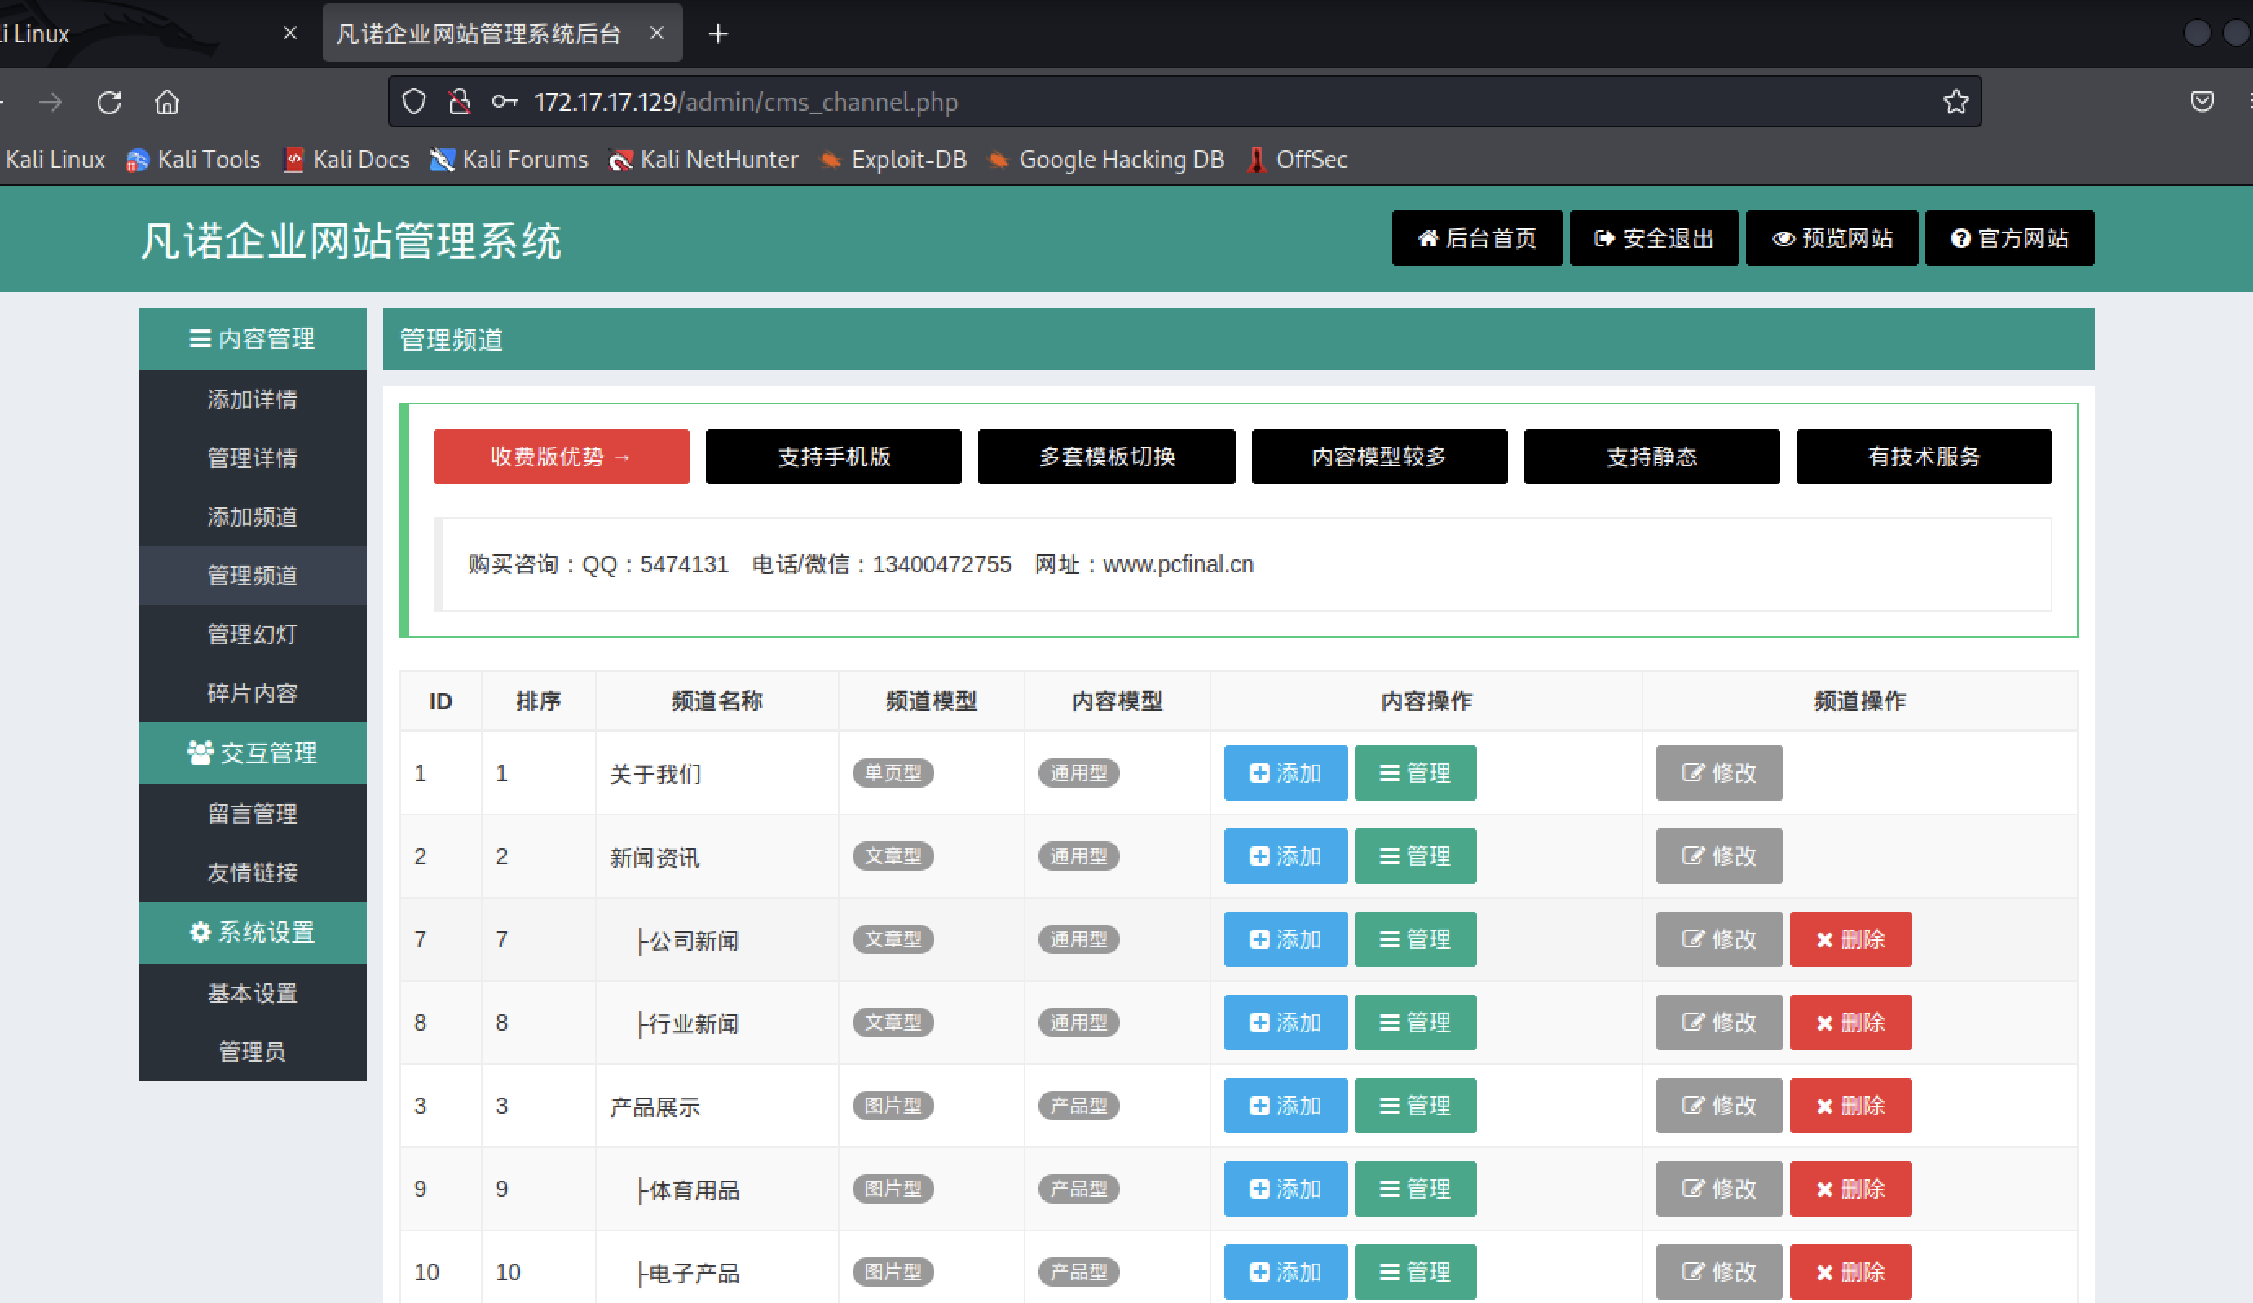Open 留言管理 in the sidebar
This screenshot has width=2253, height=1303.
(x=252, y=814)
